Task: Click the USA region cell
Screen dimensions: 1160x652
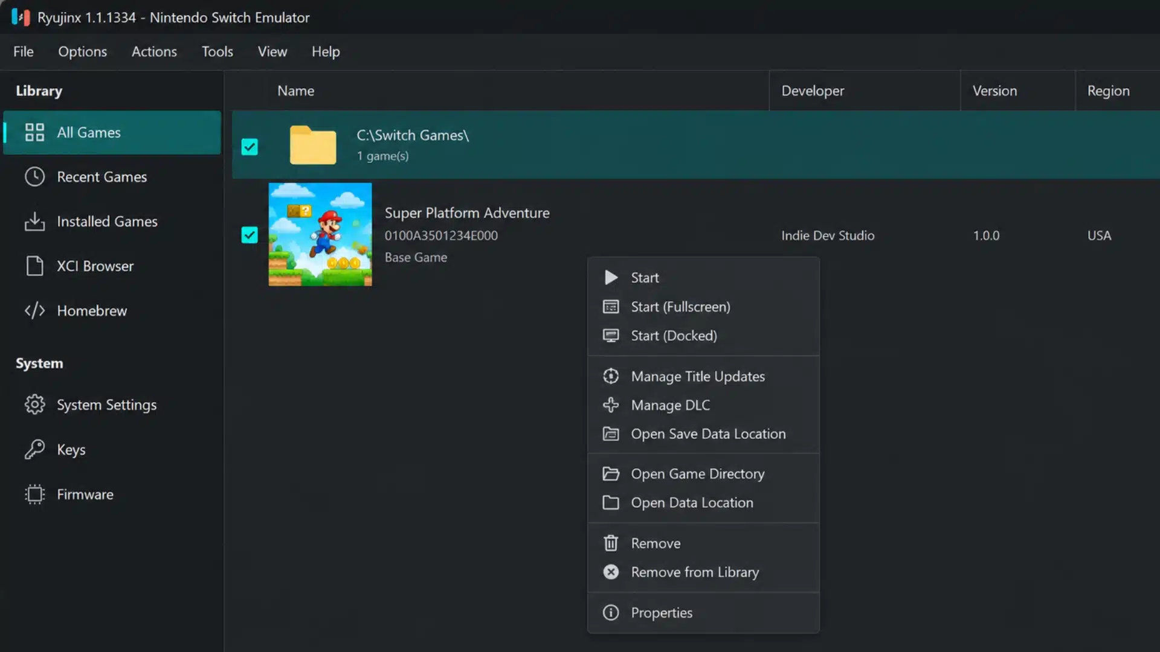Action: 1099,235
